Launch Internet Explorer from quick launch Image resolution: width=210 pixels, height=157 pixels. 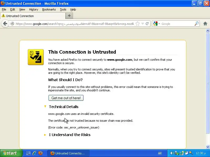(x=34, y=153)
